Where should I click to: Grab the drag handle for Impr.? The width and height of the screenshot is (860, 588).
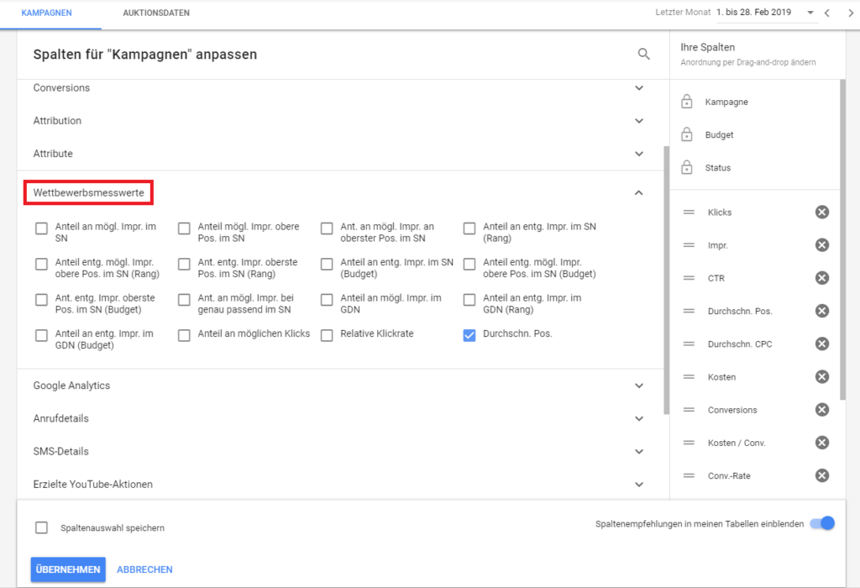(689, 245)
